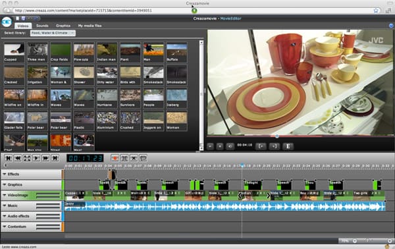The height and width of the screenshot is (249, 395).
Task: Switch to the Sounds tab
Action: pos(42,26)
